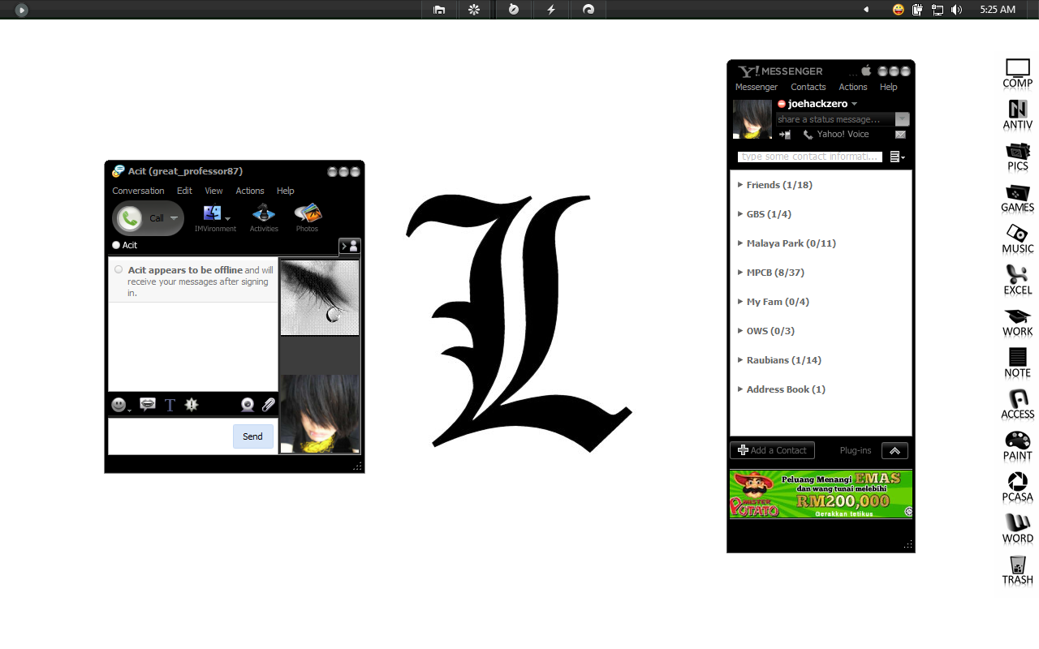Click your profile picture in Messenger
This screenshot has width=1039, height=649.
click(752, 119)
